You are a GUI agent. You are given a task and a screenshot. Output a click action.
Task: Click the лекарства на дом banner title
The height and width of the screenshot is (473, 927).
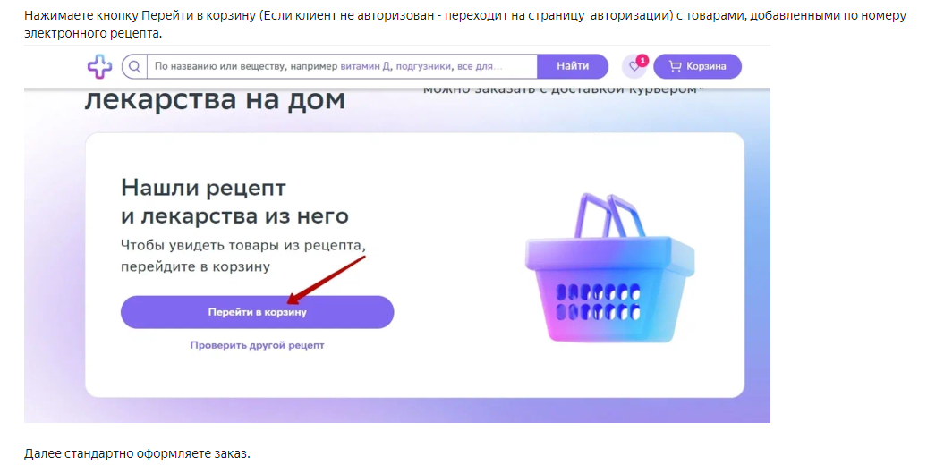click(x=215, y=99)
